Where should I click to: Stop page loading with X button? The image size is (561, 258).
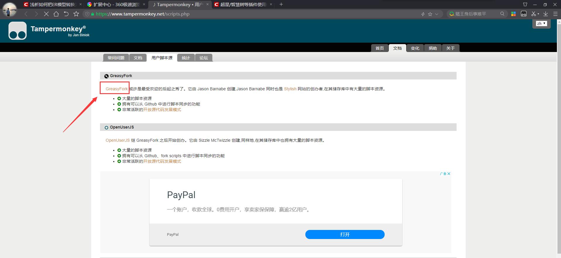point(46,14)
